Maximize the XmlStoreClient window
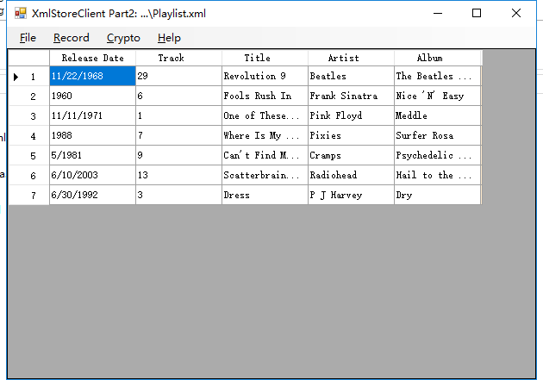Image resolution: width=543 pixels, height=386 pixels. [x=477, y=13]
